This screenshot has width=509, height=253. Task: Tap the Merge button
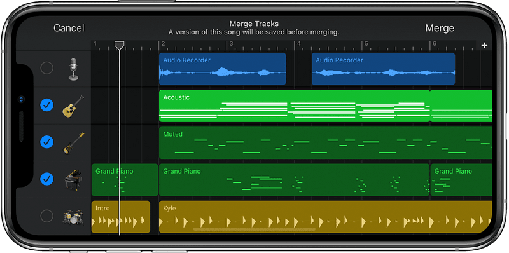pyautogui.click(x=440, y=28)
